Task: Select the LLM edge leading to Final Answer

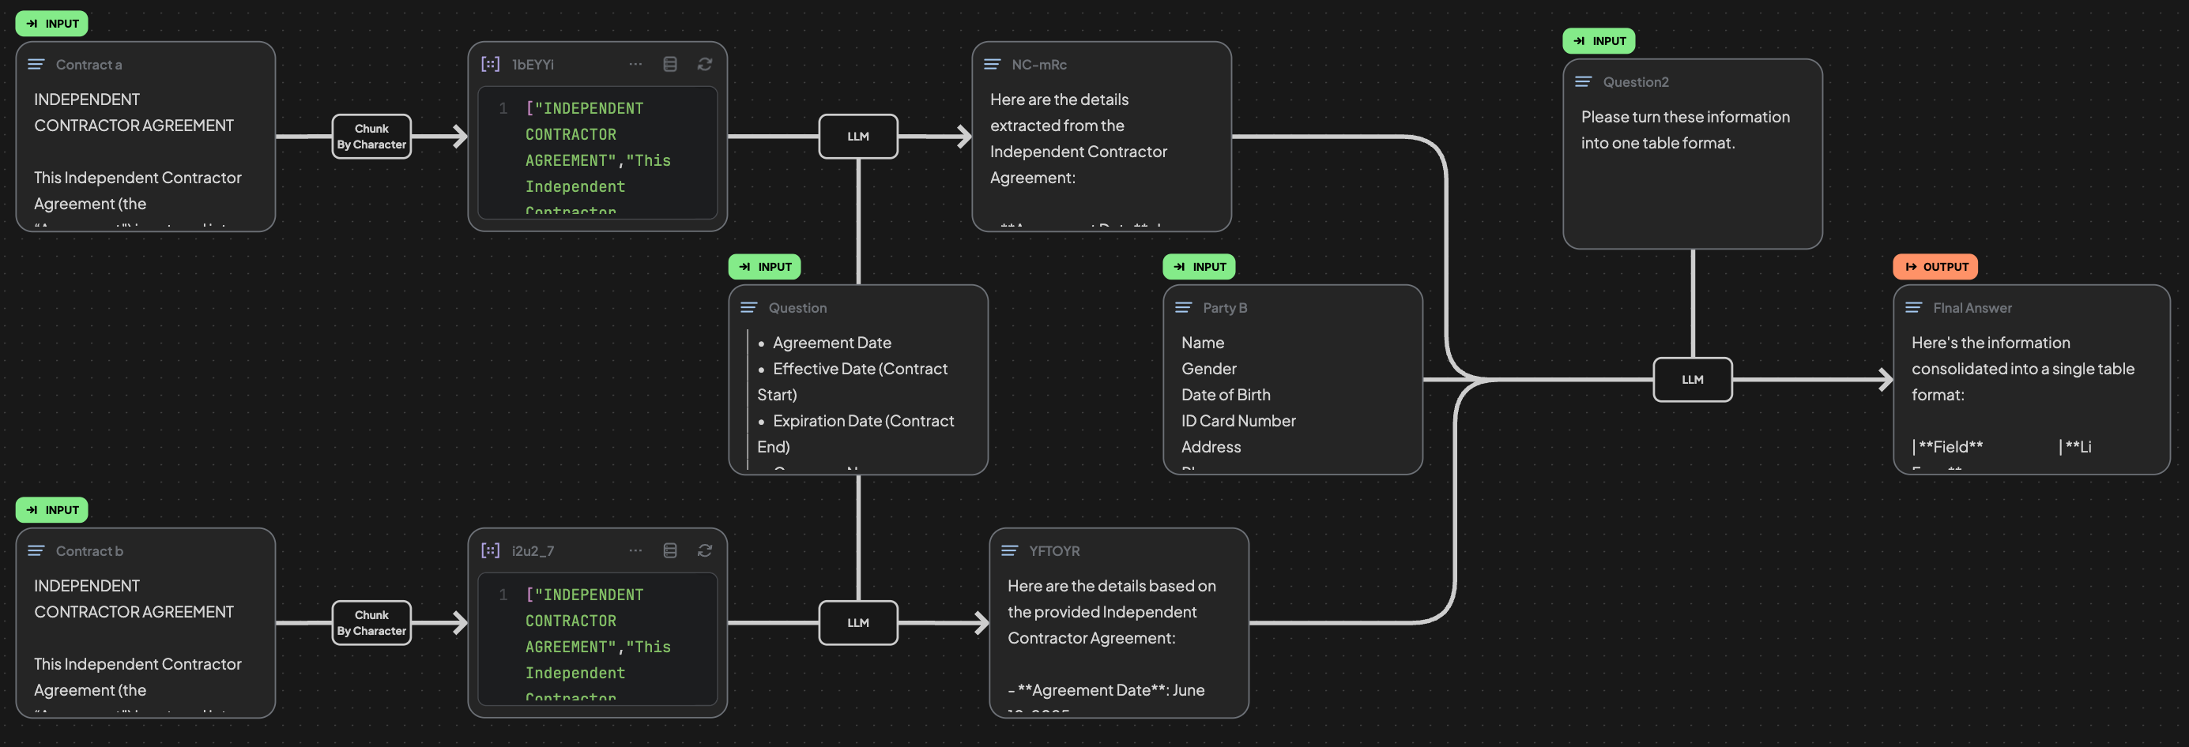Action: (1693, 380)
